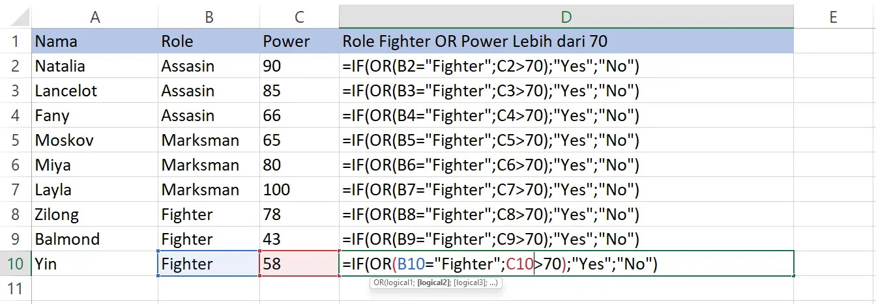Select row 1 header
Viewport: 876px width, 304px height.
16,42
